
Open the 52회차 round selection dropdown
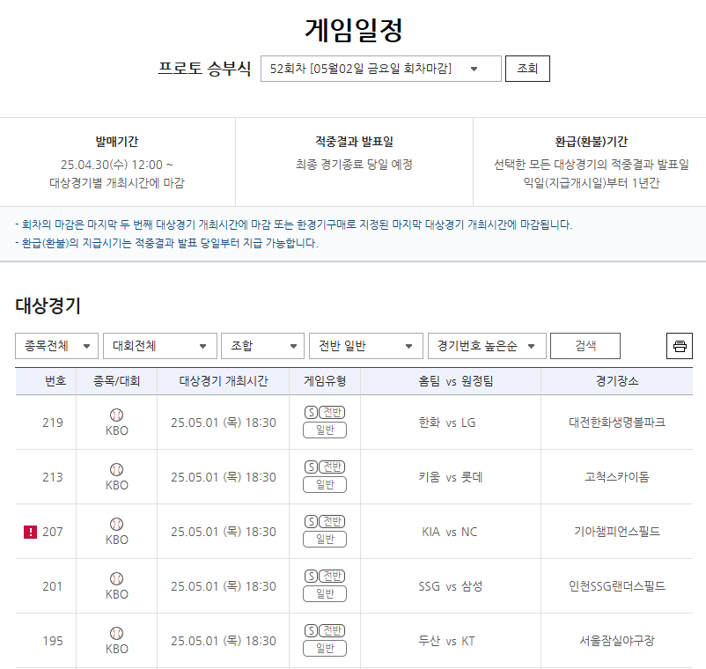point(381,68)
